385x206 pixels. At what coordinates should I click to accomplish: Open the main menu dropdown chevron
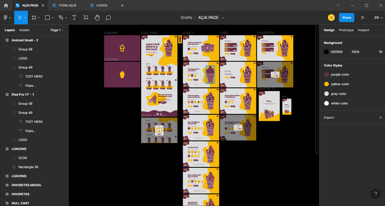(10, 18)
